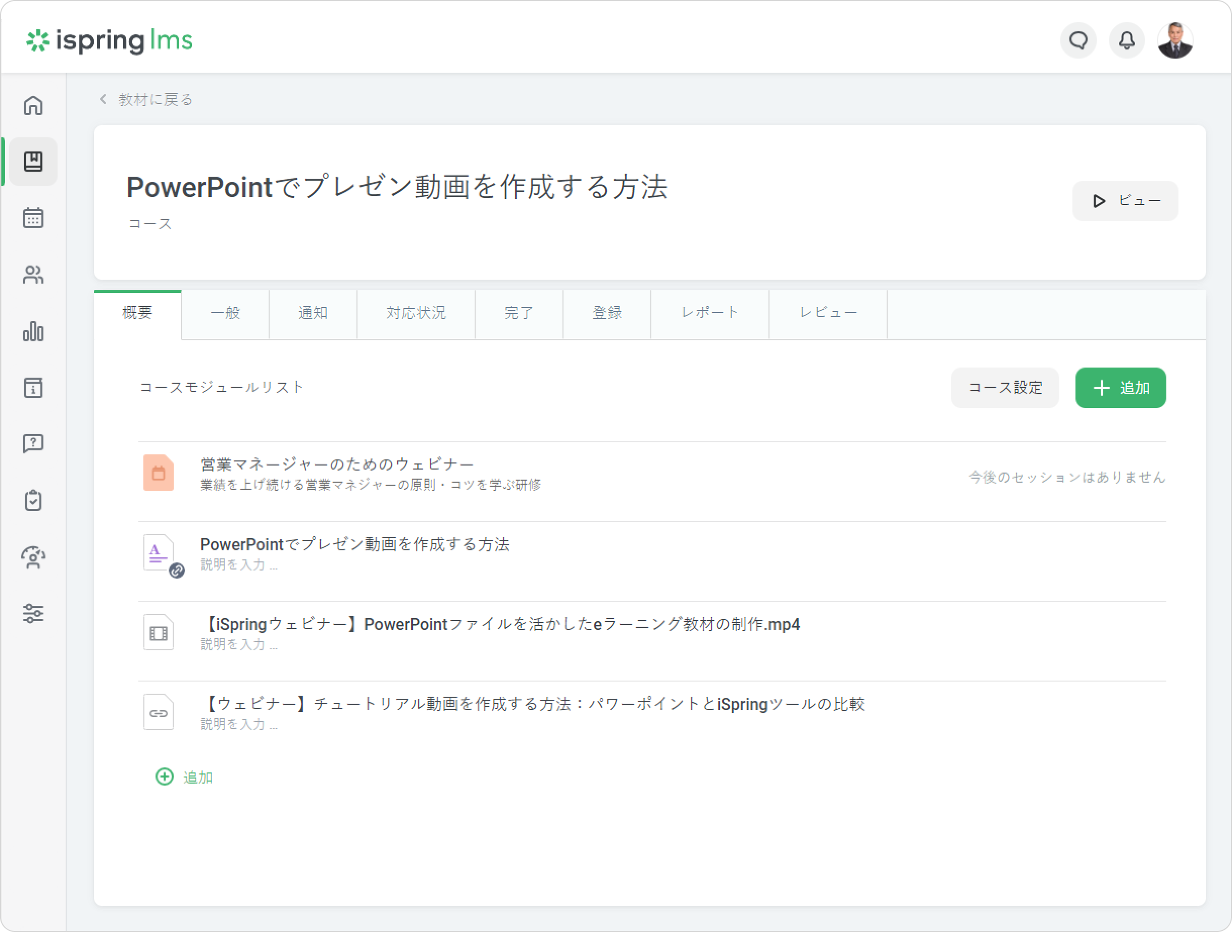
Task: Open the news info sidebar icon
Action: click(33, 388)
